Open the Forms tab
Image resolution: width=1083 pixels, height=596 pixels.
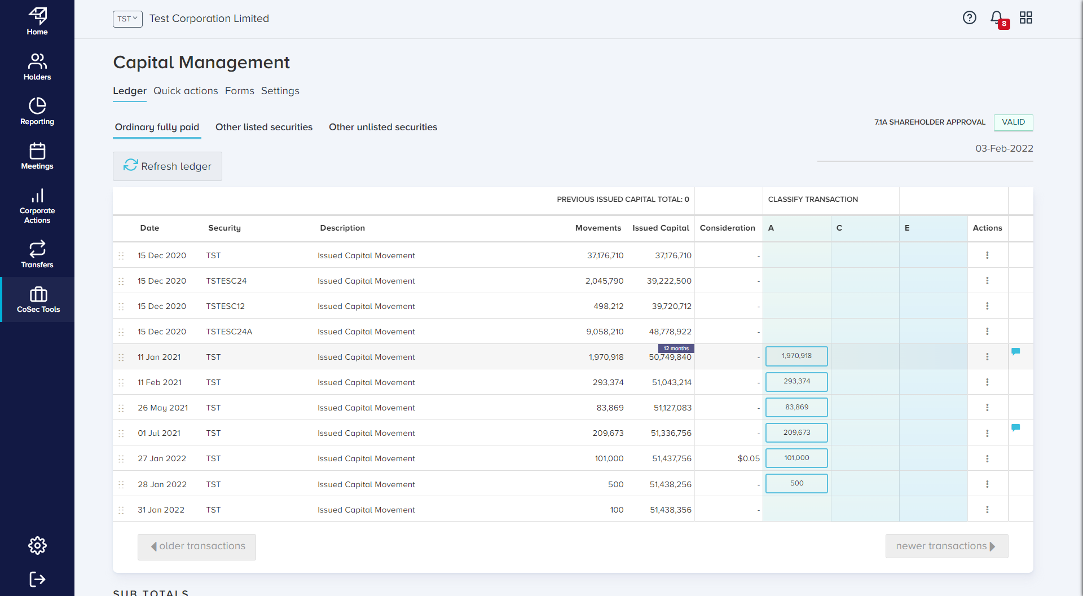[x=239, y=91]
